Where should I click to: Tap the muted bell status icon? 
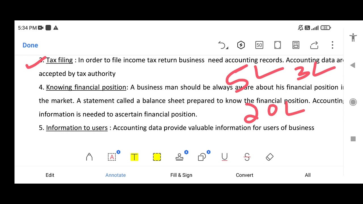pyautogui.click(x=301, y=28)
